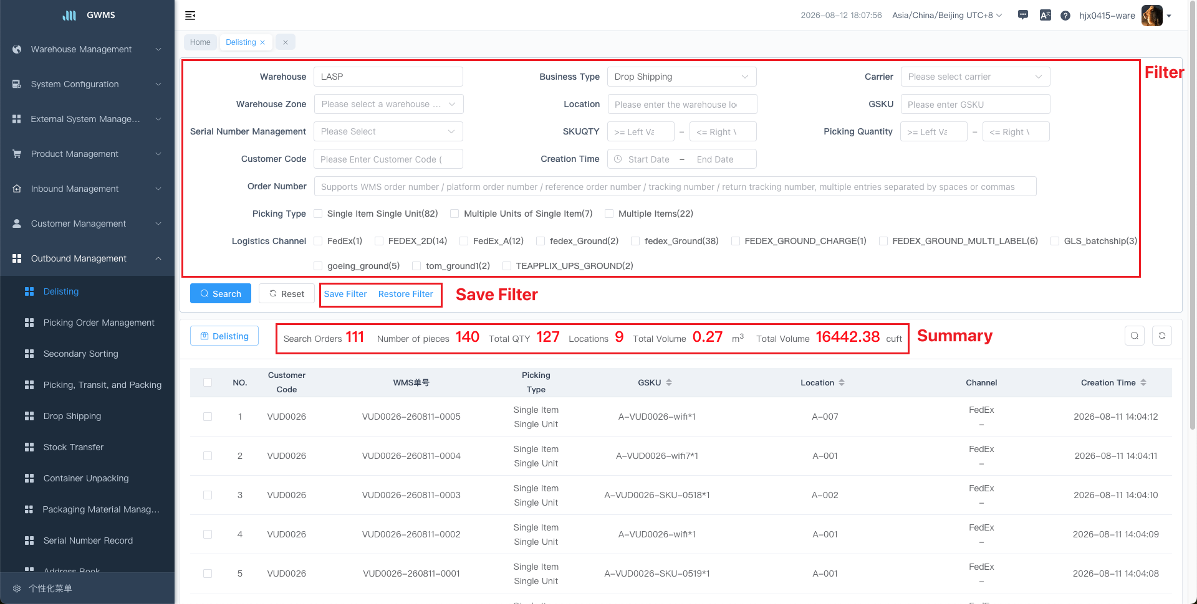Click the blue Search button
Image resolution: width=1197 pixels, height=604 pixels.
(221, 293)
